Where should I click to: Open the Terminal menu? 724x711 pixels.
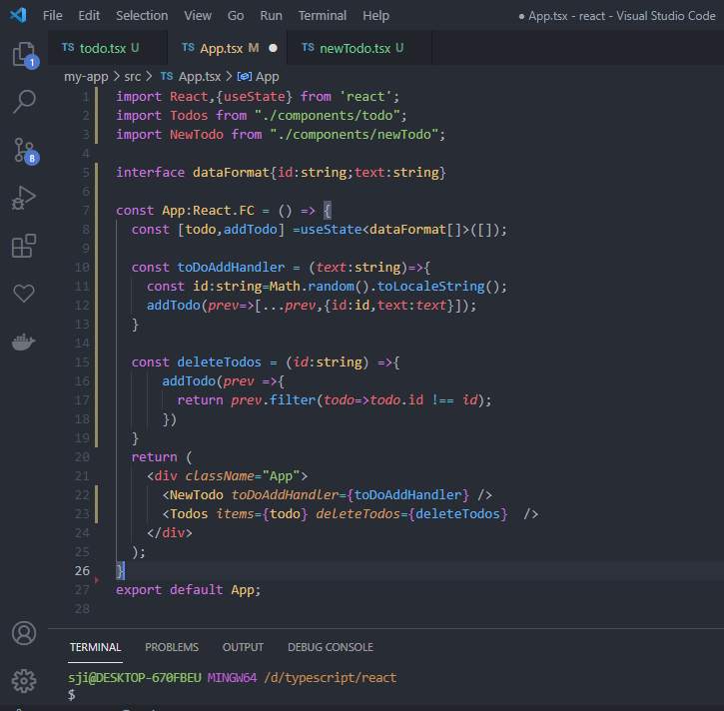[x=322, y=16]
